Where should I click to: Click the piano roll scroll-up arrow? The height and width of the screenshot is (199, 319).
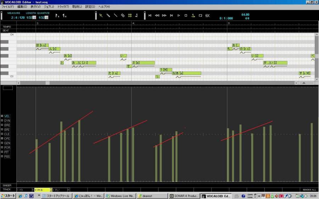click(x=317, y=35)
